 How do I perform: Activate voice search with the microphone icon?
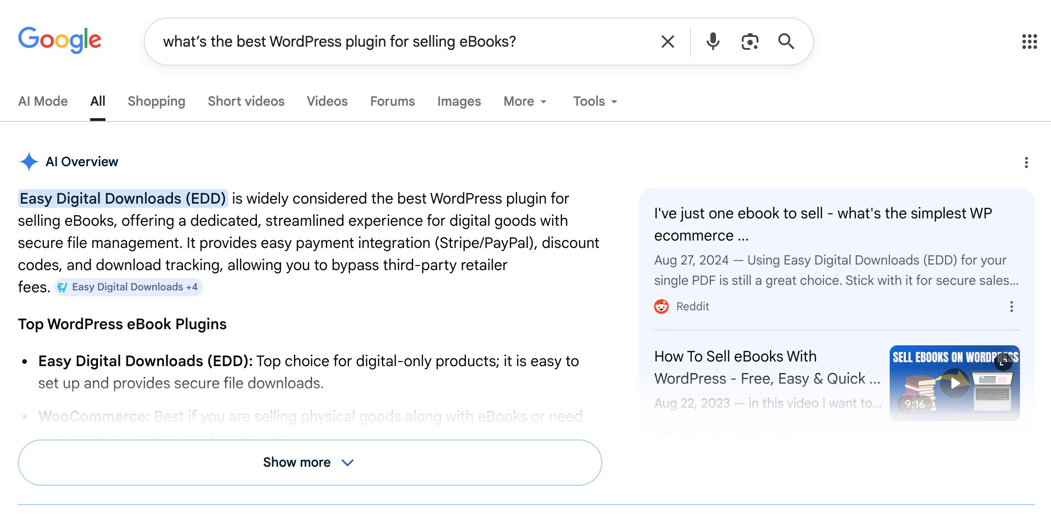712,41
